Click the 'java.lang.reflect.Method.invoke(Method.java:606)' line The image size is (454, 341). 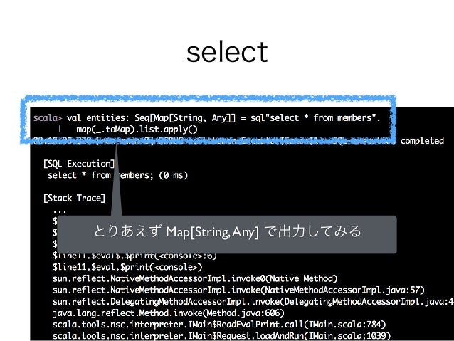point(168,313)
